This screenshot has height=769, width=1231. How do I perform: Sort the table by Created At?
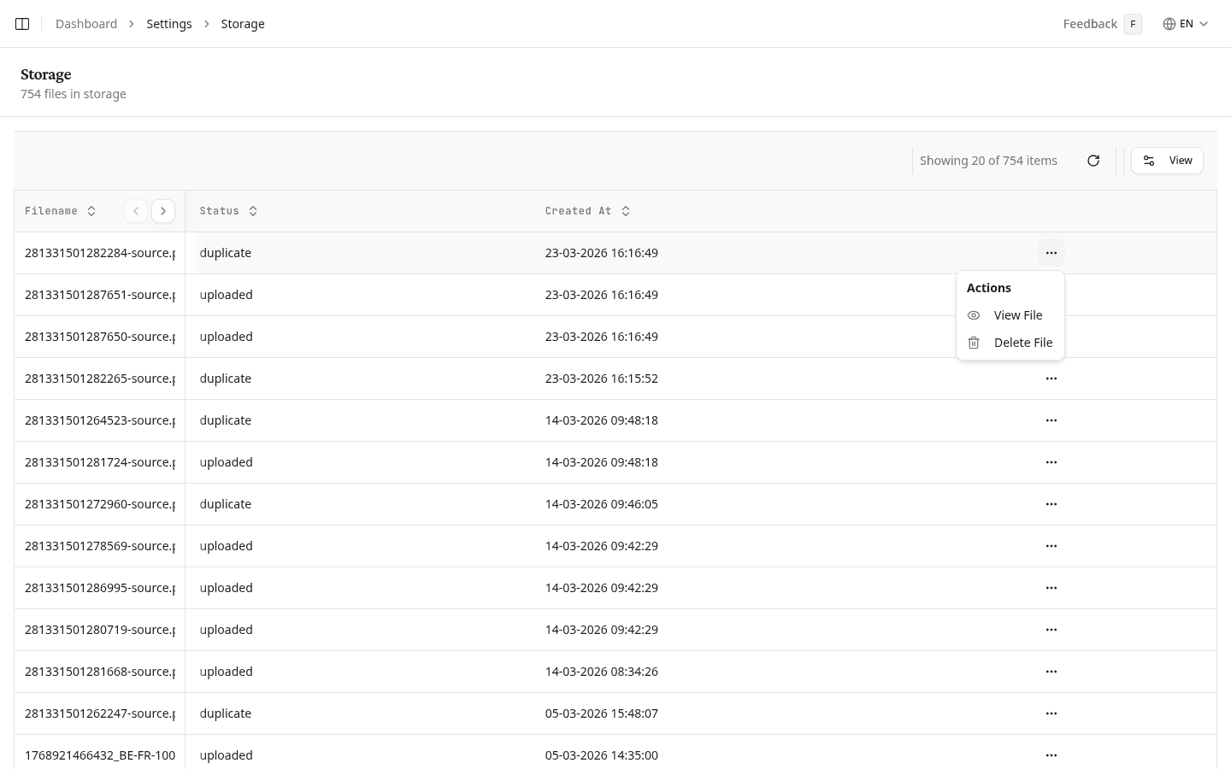pos(587,211)
